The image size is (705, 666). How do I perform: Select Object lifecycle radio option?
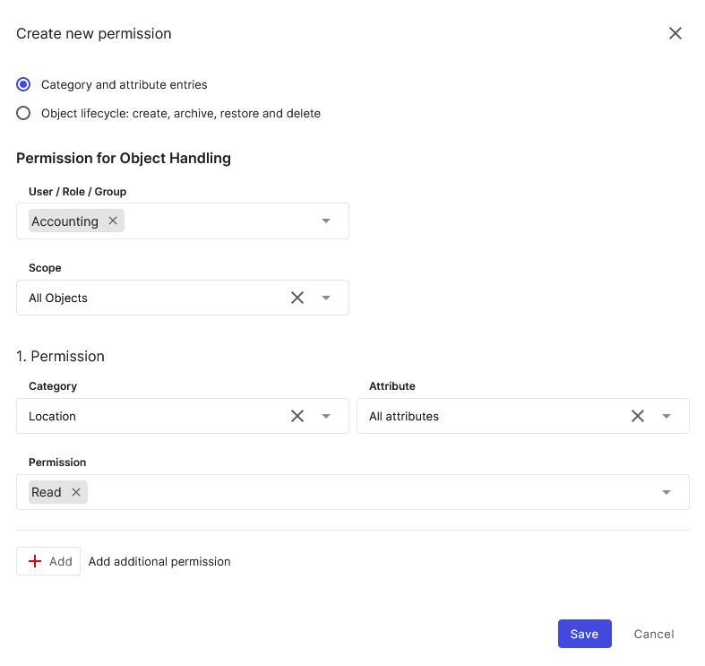(x=23, y=113)
